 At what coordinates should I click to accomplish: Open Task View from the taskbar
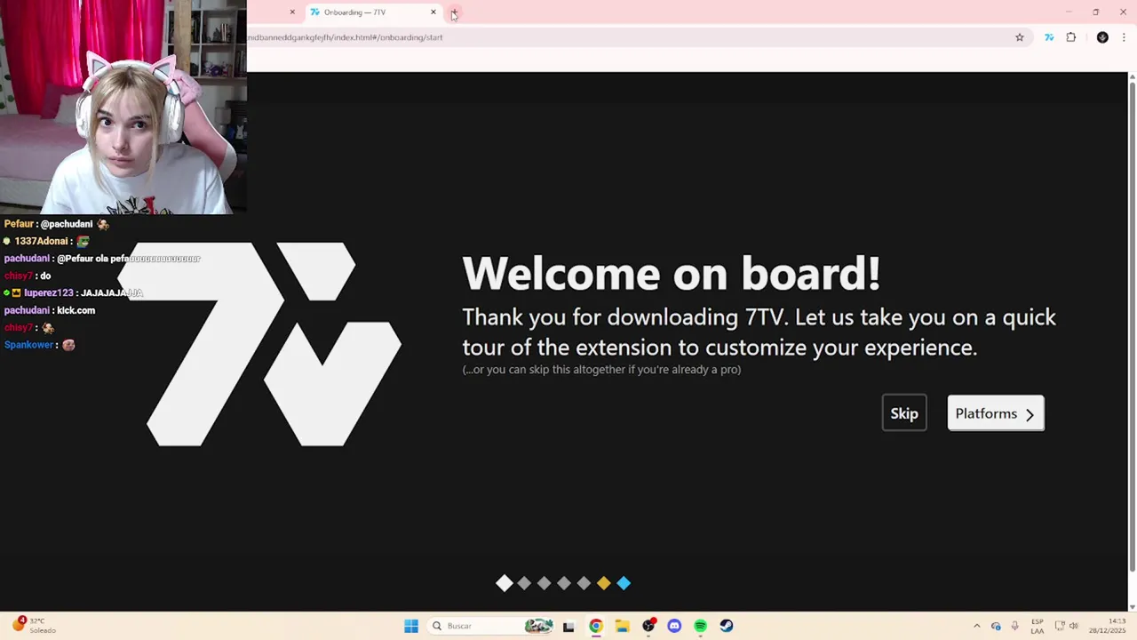click(x=568, y=626)
